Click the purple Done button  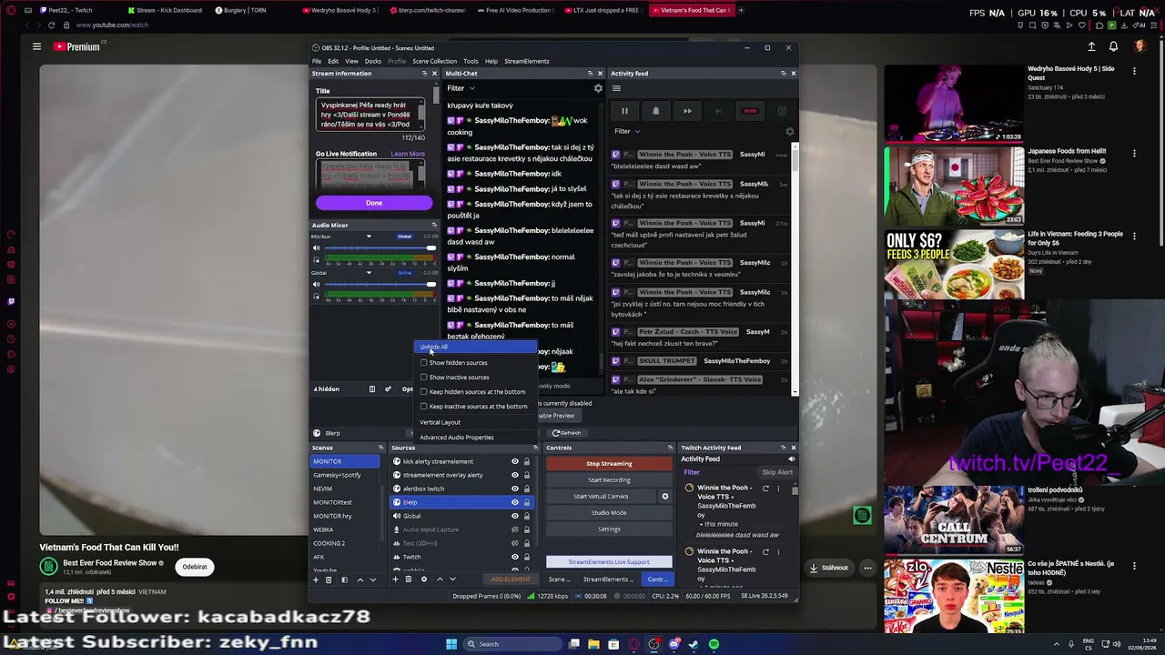coord(374,203)
